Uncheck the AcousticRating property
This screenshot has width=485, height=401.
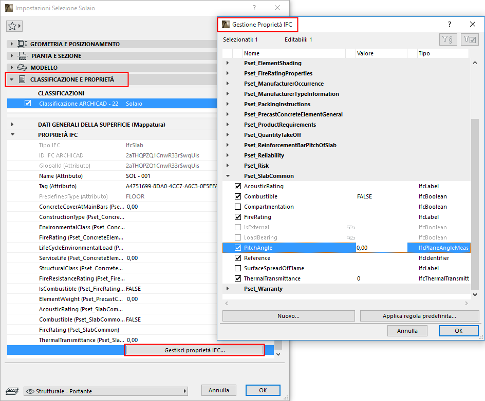point(238,186)
